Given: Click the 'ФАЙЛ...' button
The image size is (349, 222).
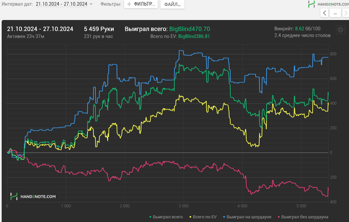Looking at the screenshot, I should click(x=172, y=4).
